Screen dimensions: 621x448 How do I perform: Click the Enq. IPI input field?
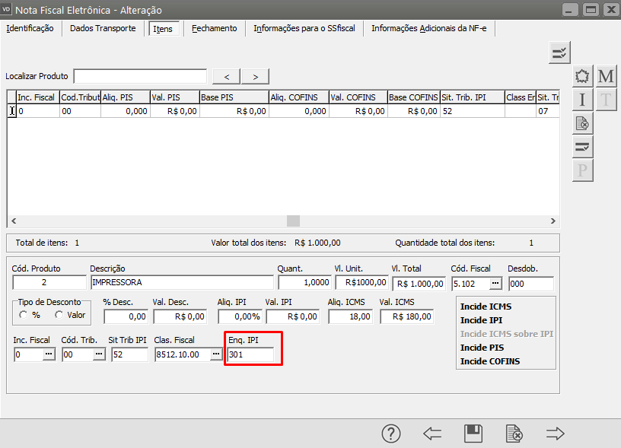coord(250,354)
